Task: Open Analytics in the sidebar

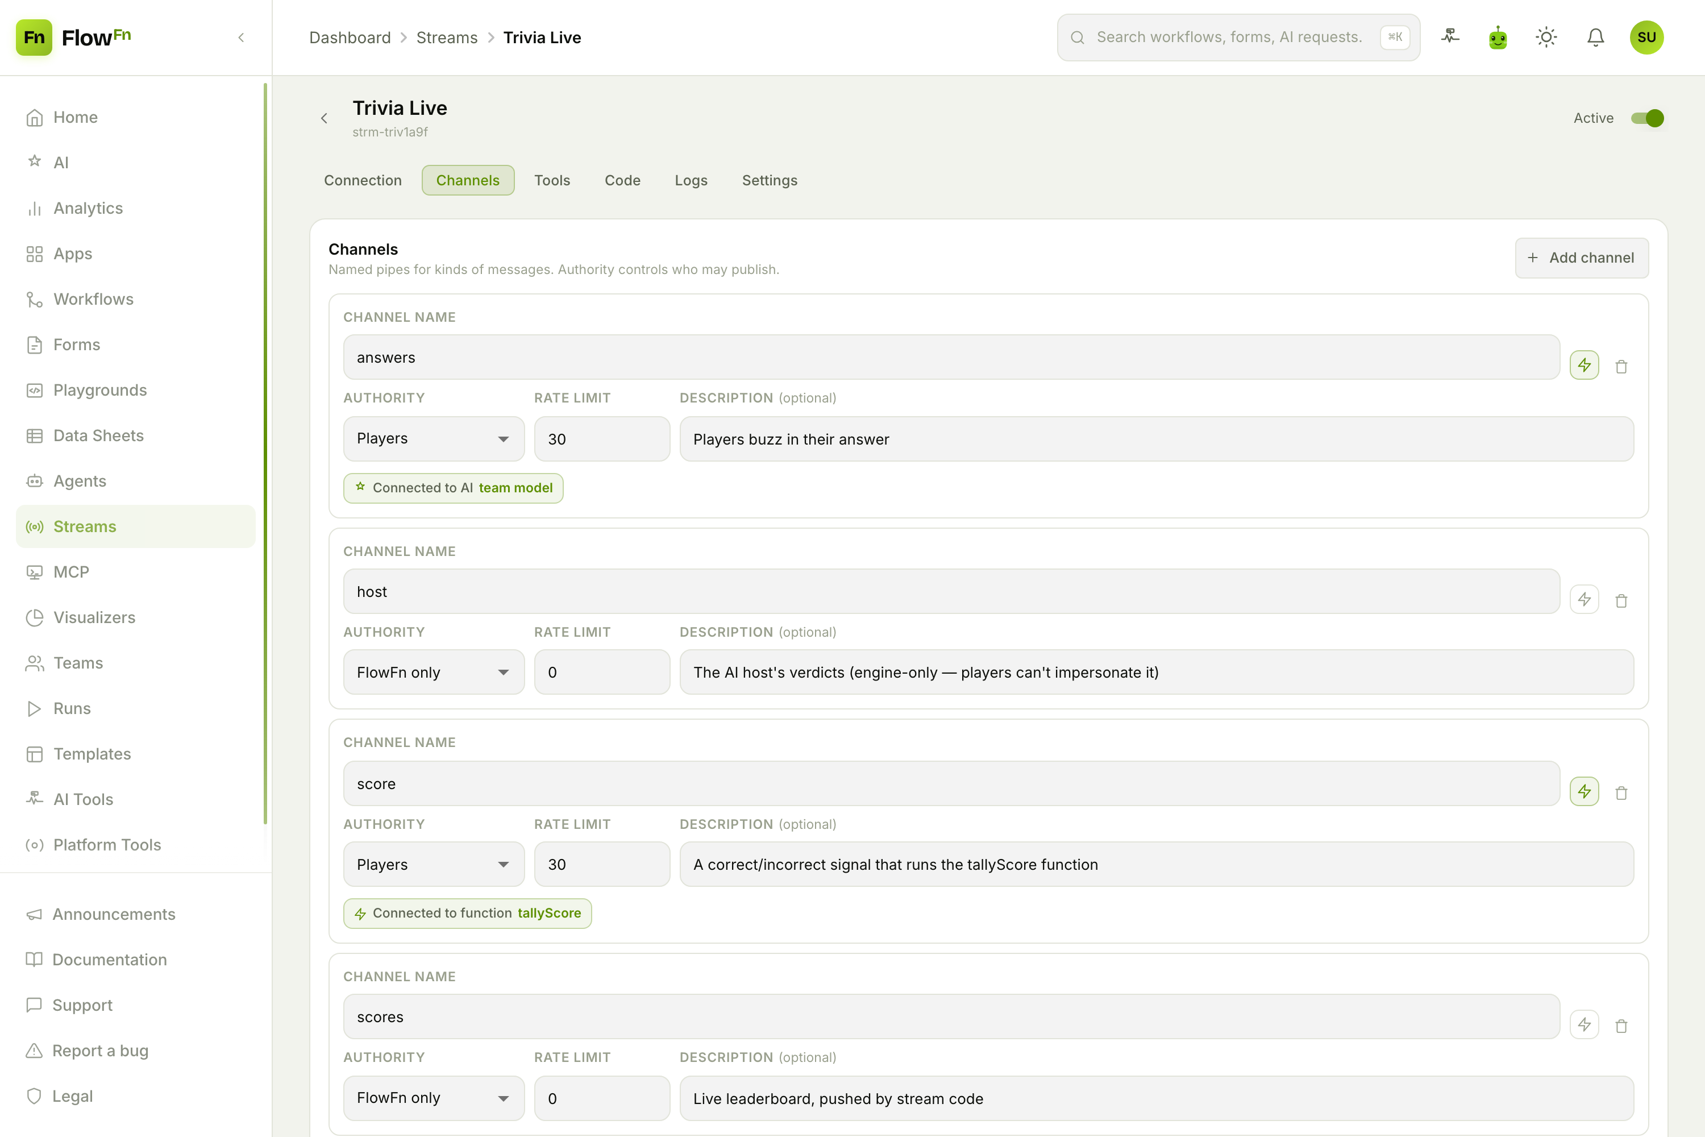Action: tap(136, 208)
